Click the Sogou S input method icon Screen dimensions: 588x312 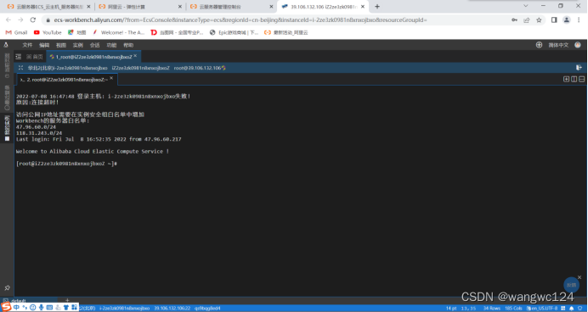pyautogui.click(x=7, y=307)
